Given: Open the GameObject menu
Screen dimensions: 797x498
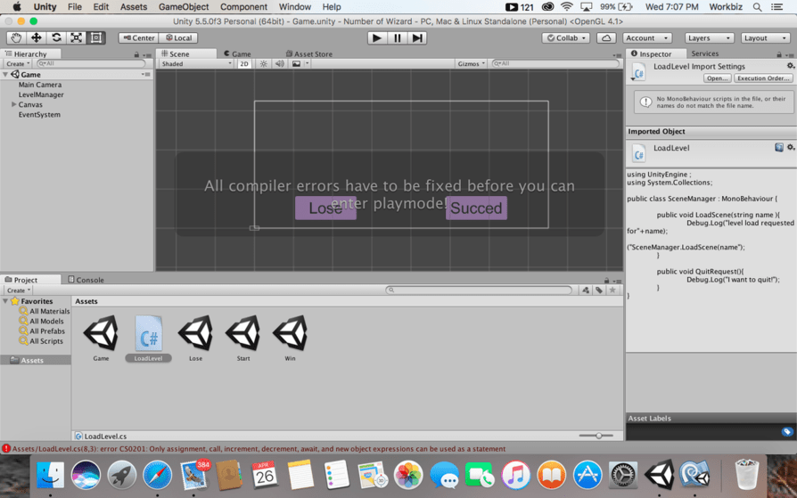Looking at the screenshot, I should click(184, 6).
